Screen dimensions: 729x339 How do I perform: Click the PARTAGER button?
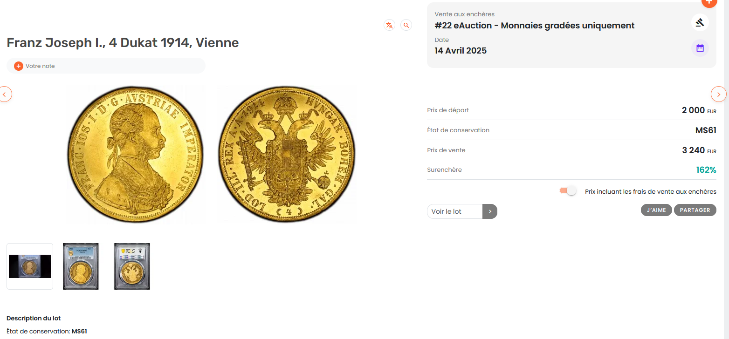point(695,210)
